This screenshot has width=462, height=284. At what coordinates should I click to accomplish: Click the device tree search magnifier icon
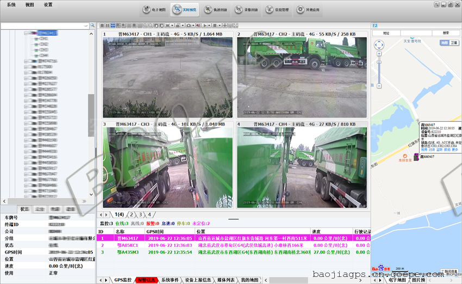click(x=93, y=26)
